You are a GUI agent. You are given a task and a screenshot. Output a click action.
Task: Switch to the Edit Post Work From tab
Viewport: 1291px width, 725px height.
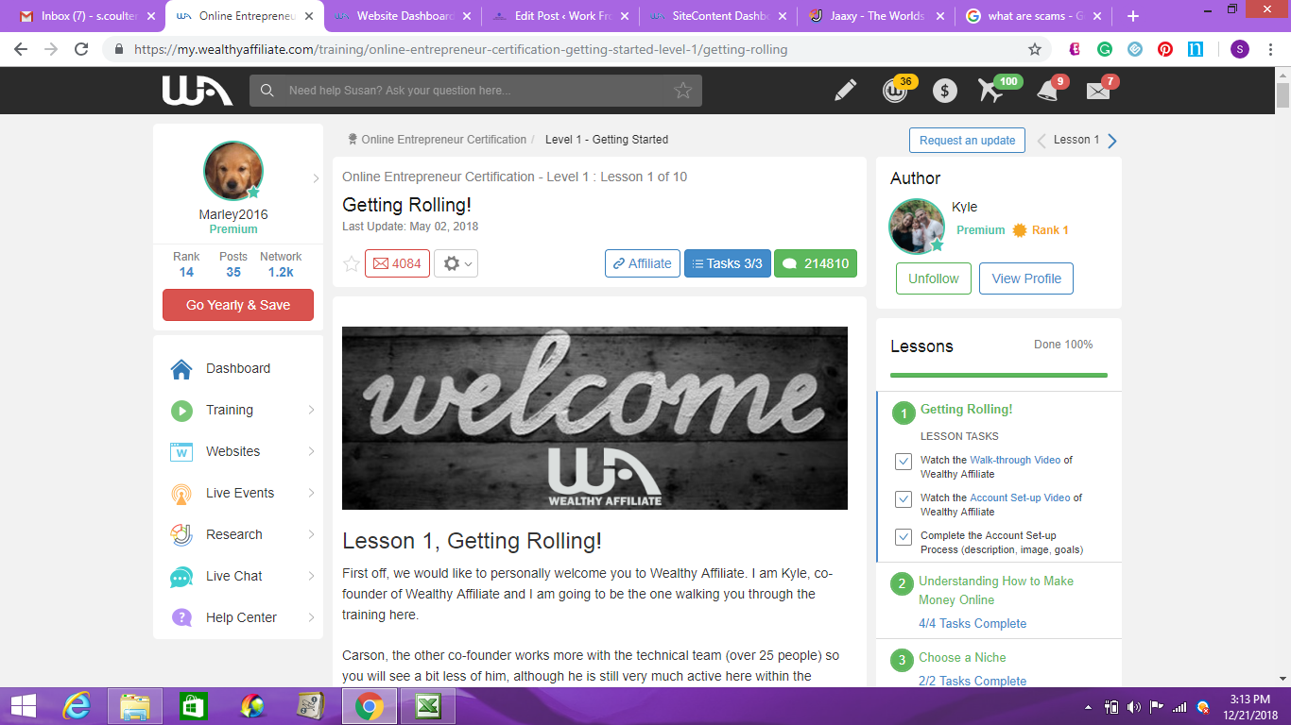559,16
